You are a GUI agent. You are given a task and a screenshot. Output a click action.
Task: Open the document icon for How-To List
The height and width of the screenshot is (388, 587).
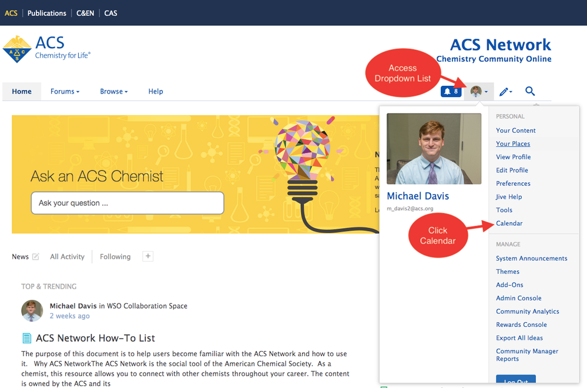pyautogui.click(x=26, y=338)
